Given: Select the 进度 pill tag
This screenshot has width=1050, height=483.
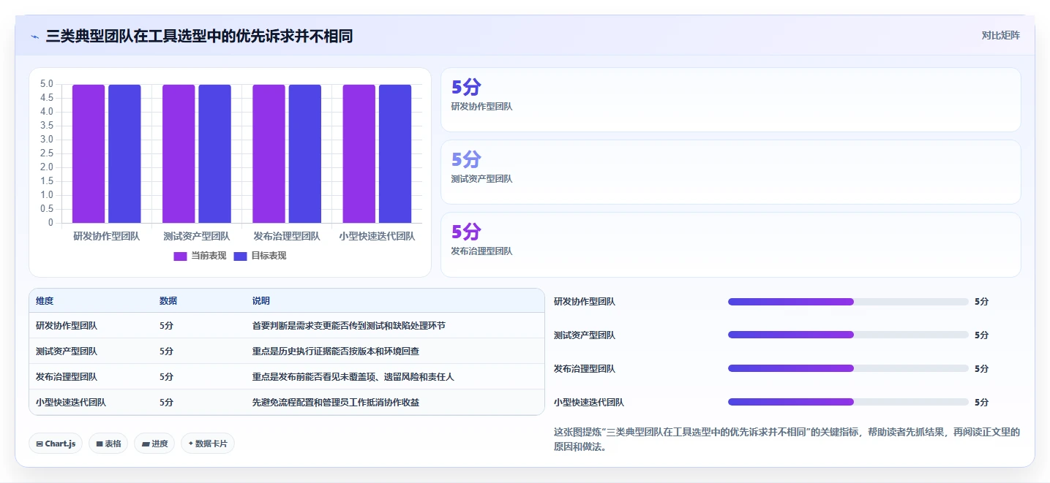Looking at the screenshot, I should pyautogui.click(x=154, y=444).
